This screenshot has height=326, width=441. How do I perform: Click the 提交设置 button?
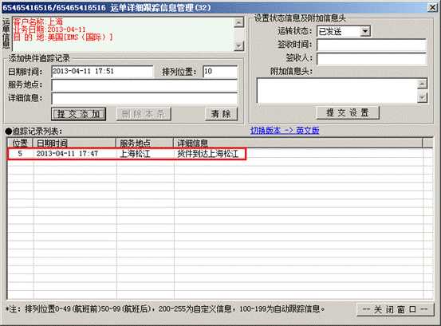pyautogui.click(x=348, y=113)
